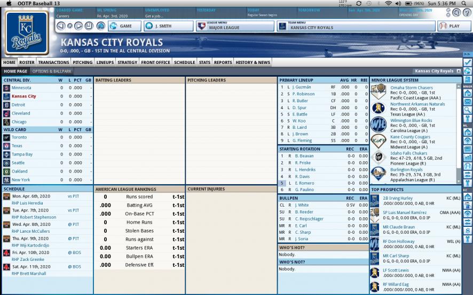This screenshot has width=473, height=295.
Task: Open pitcher B. Beavan in starting rotation
Action: coord(304,156)
